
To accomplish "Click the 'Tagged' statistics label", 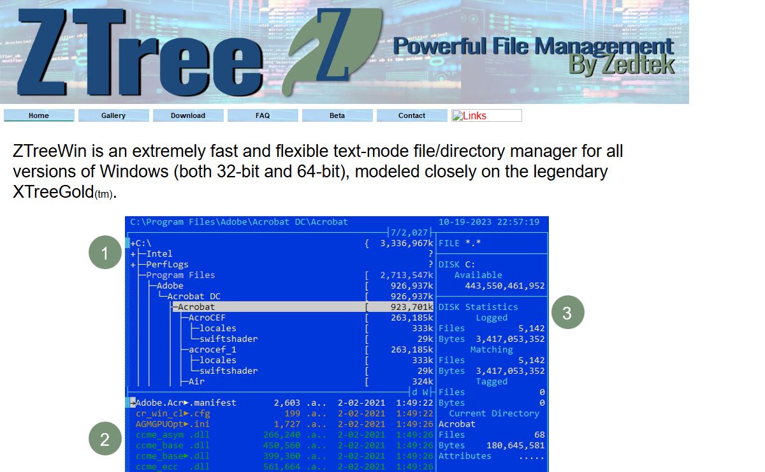I will pyautogui.click(x=492, y=381).
